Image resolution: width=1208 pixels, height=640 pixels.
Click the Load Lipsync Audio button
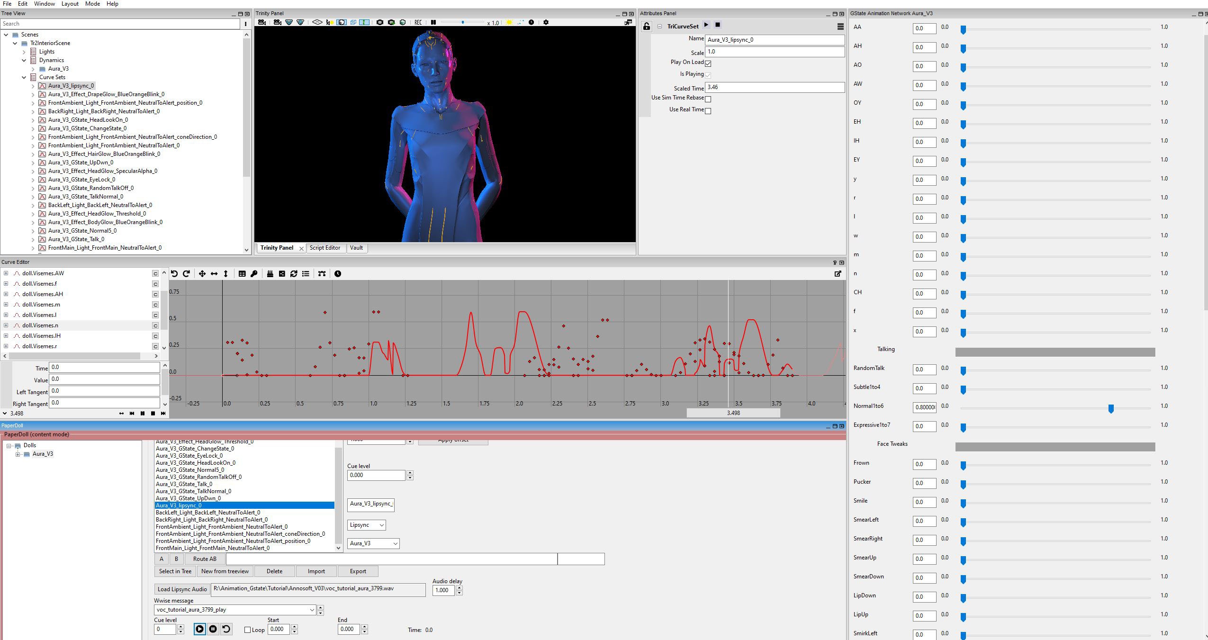182,589
